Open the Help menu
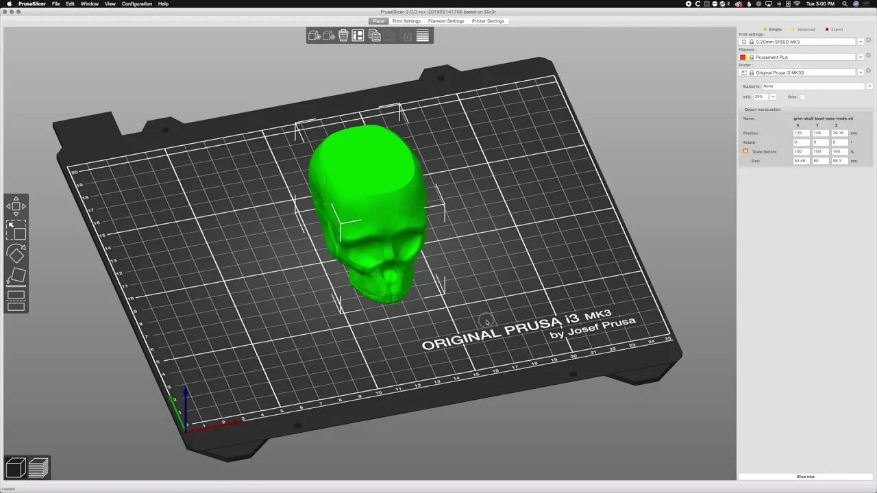This screenshot has height=493, width=877. pyautogui.click(x=163, y=4)
